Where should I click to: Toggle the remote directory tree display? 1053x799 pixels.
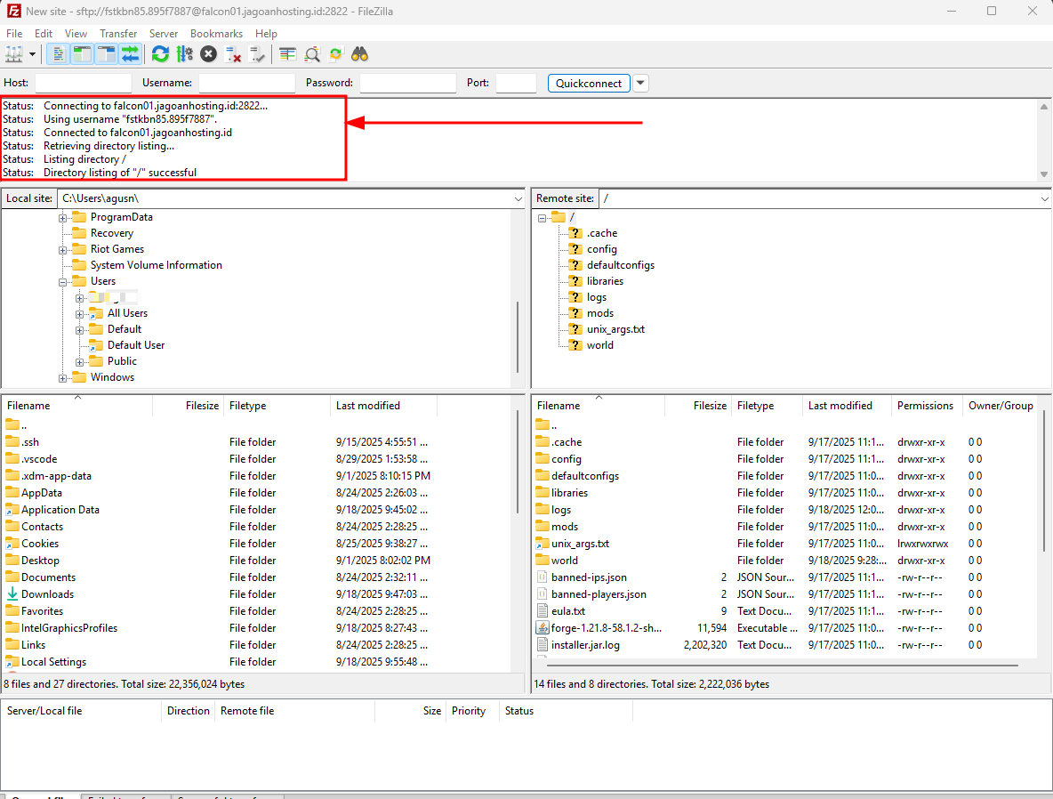106,54
